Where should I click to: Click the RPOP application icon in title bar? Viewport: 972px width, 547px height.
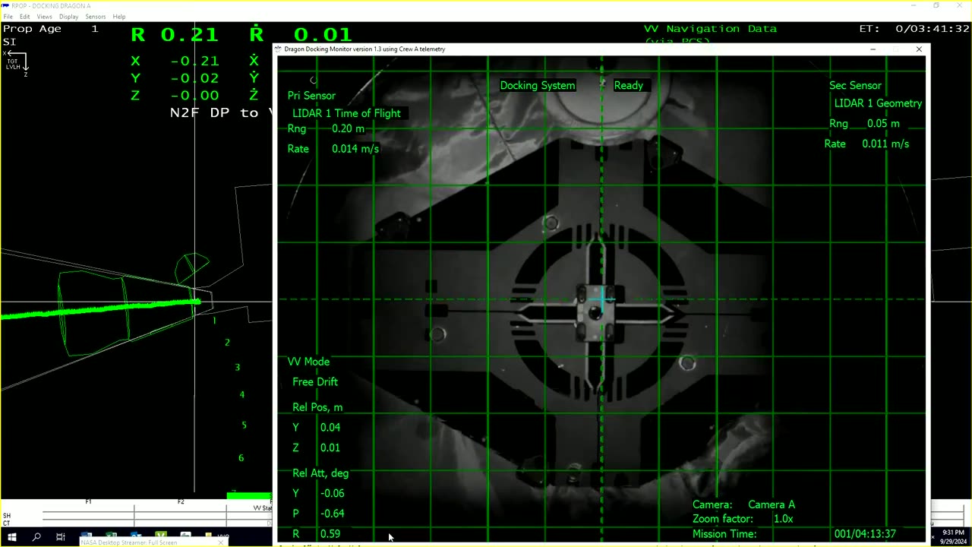pos(5,5)
